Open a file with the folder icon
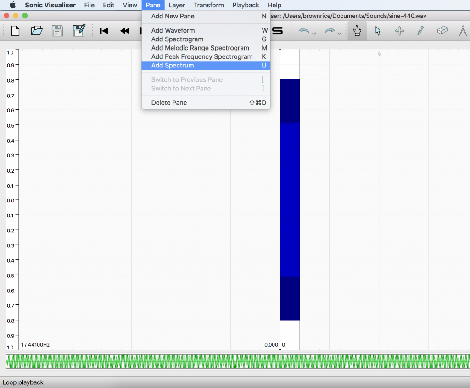The width and height of the screenshot is (470, 388). (x=37, y=31)
